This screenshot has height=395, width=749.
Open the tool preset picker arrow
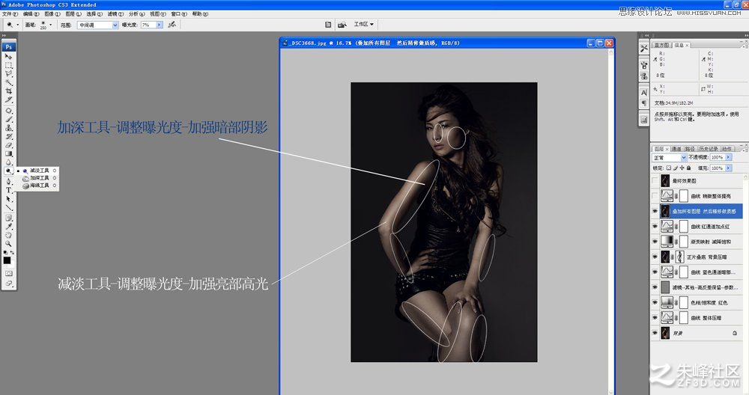tap(18, 25)
